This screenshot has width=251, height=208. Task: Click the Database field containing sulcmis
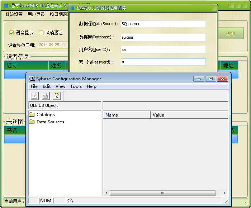click(163, 37)
